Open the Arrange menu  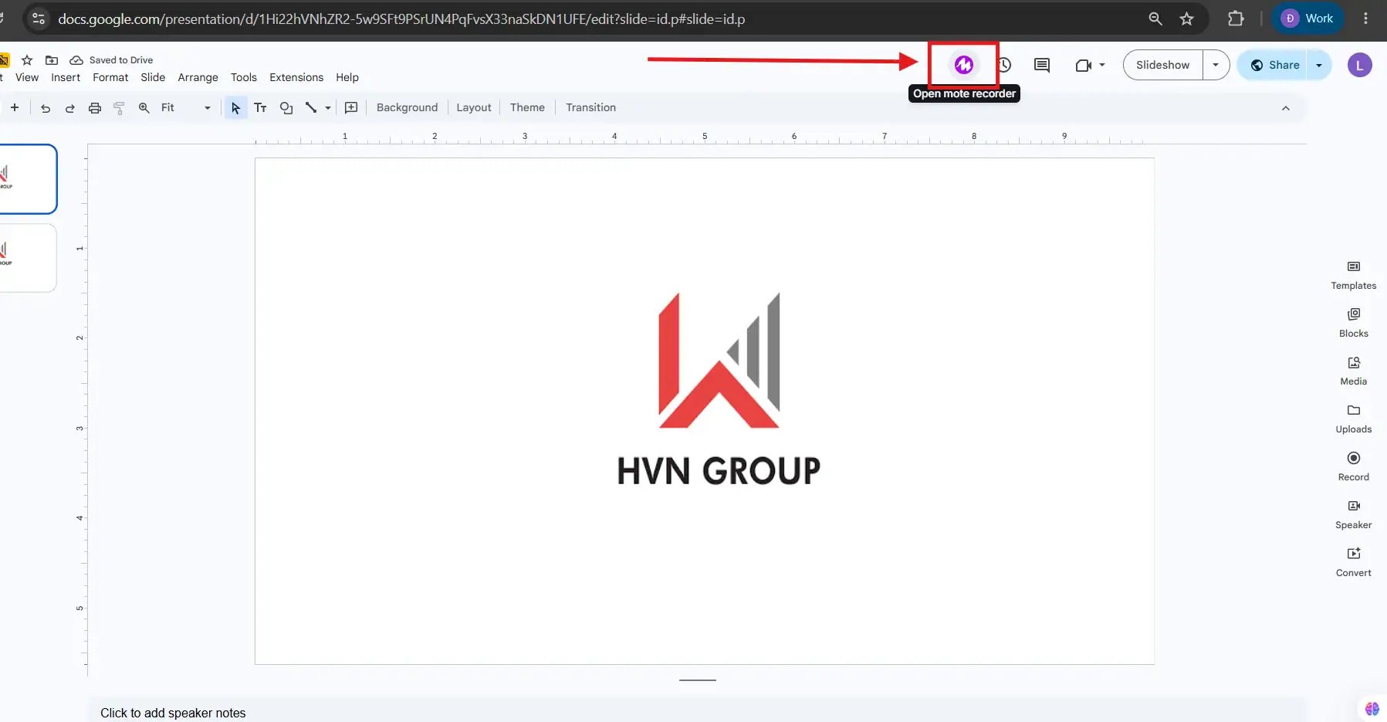[198, 77]
